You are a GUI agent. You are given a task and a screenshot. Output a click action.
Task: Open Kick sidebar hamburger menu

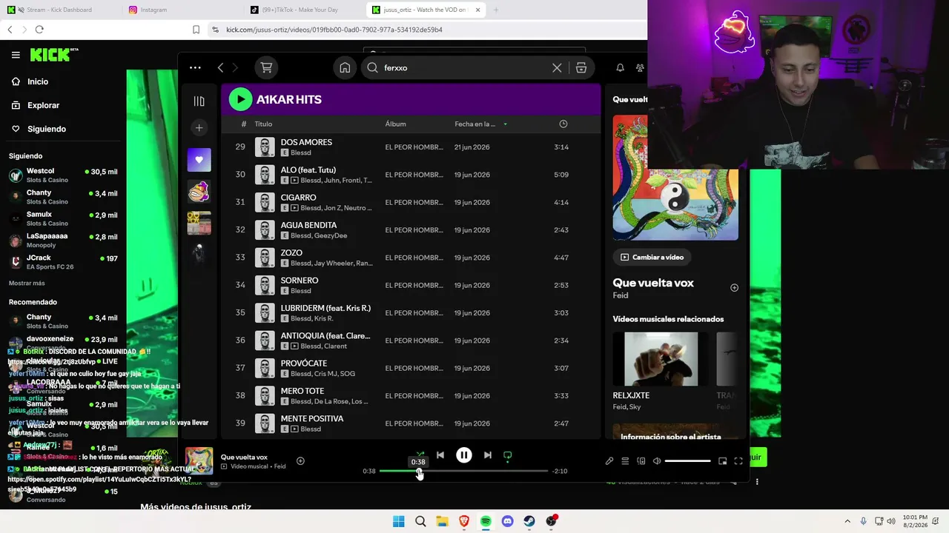[x=16, y=55]
